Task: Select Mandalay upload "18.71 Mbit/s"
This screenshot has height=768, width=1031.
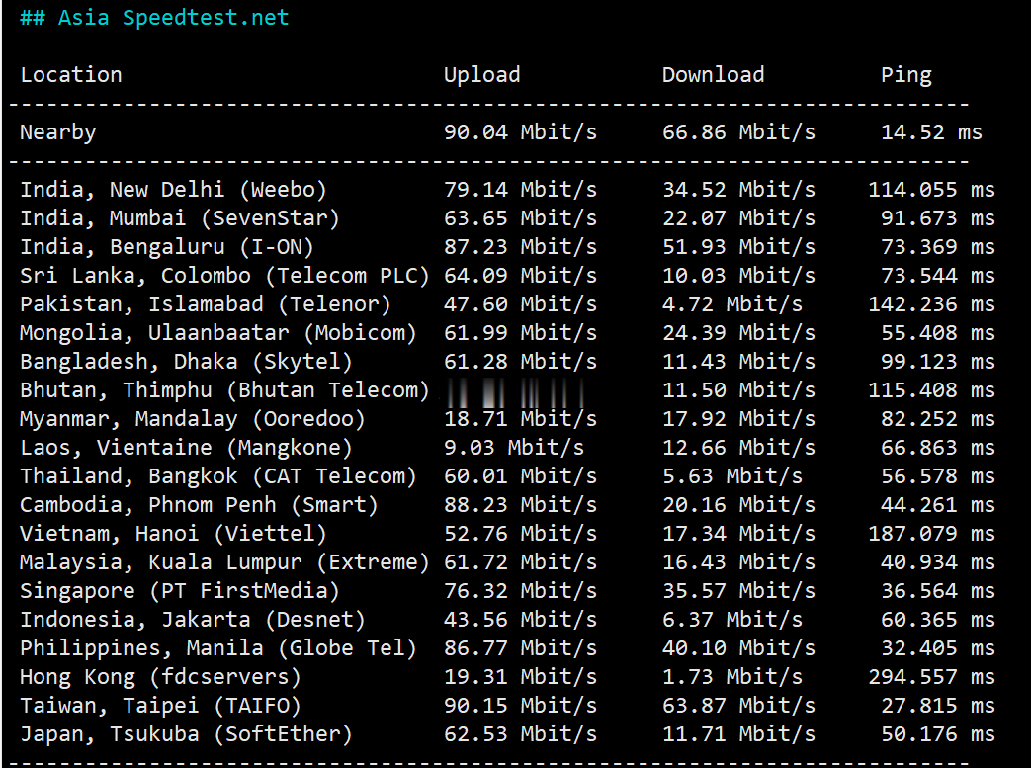Action: click(x=520, y=419)
